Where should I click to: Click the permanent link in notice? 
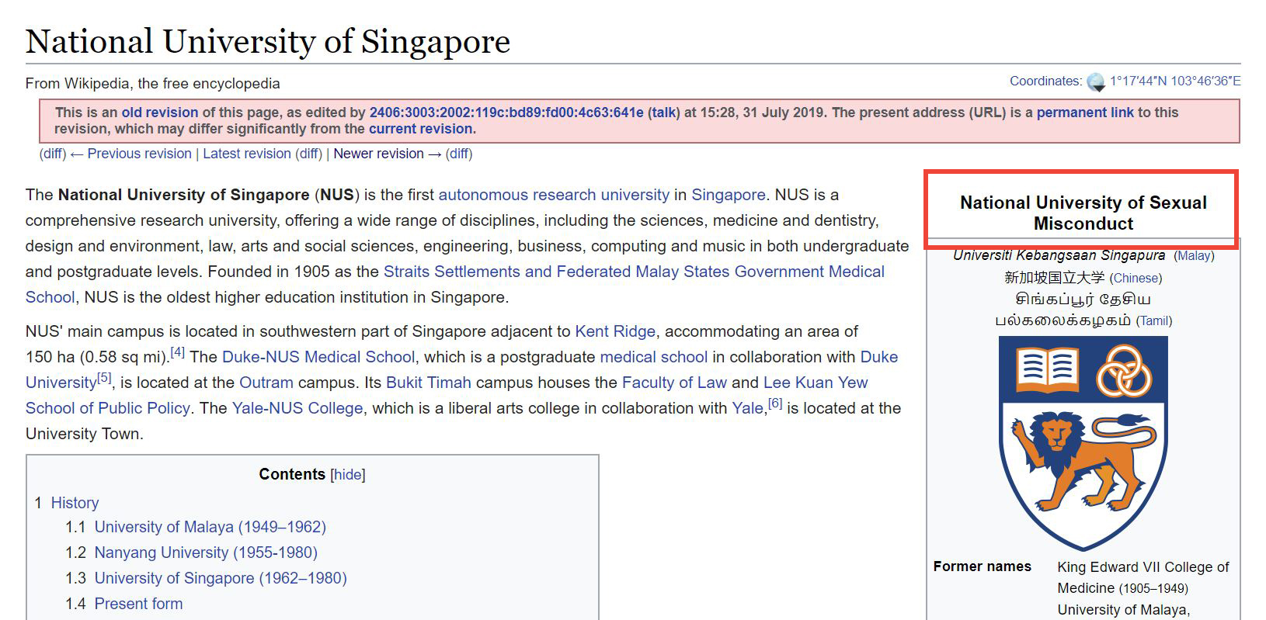point(1084,113)
